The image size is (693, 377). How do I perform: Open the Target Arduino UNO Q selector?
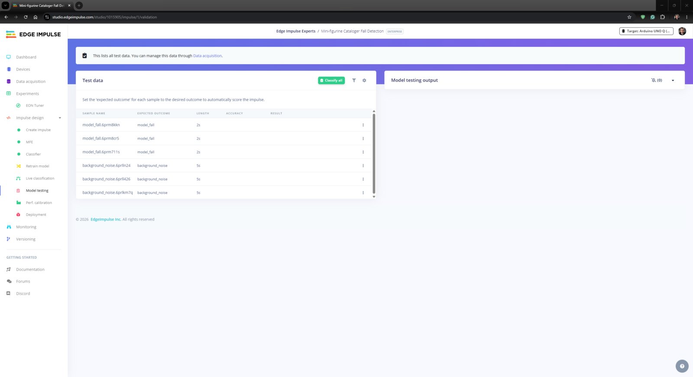646,31
